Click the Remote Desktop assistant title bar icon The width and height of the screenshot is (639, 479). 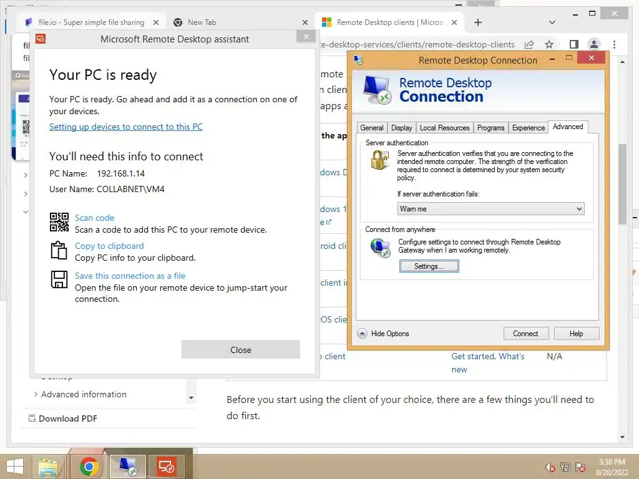[x=41, y=39]
